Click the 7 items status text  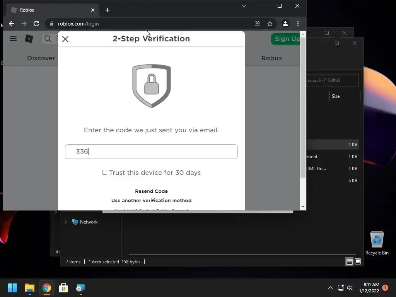[73, 262]
